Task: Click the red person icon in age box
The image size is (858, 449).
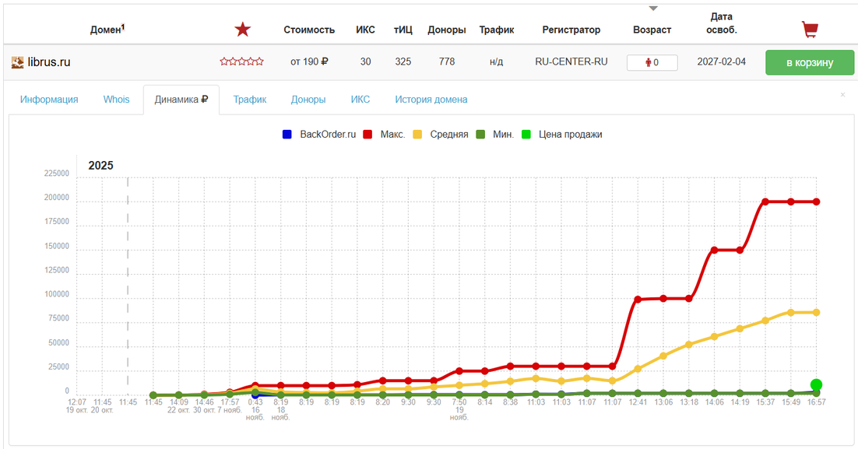Action: 649,63
